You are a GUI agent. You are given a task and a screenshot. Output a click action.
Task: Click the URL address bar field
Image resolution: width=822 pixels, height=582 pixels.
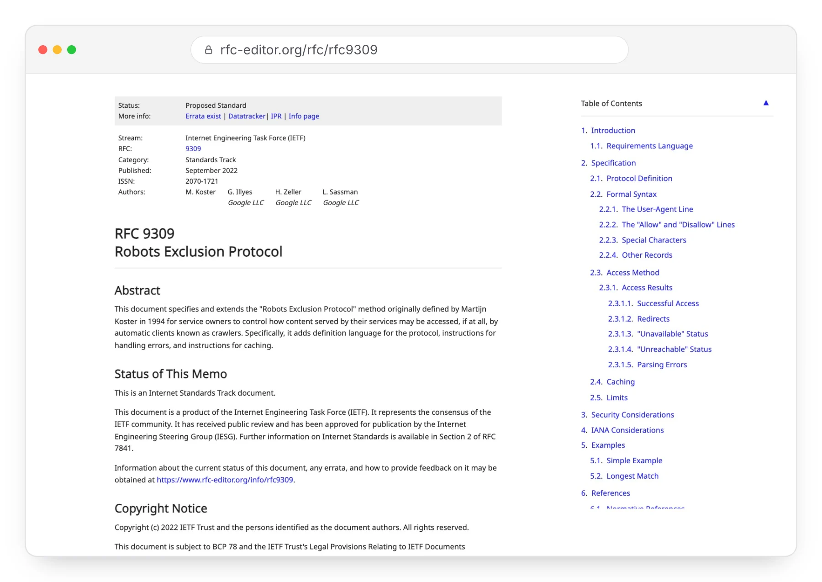pyautogui.click(x=409, y=50)
